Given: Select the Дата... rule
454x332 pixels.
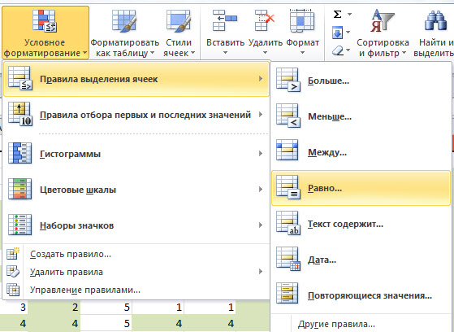Looking at the screenshot, I should pyautogui.click(x=361, y=260).
